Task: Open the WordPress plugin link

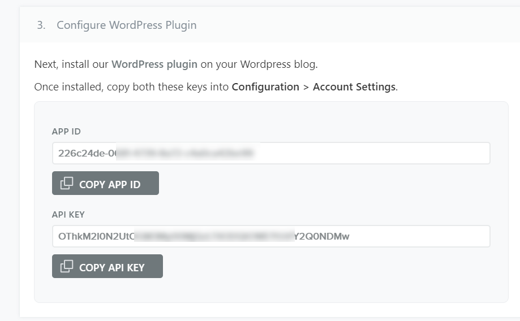Action: (x=154, y=64)
